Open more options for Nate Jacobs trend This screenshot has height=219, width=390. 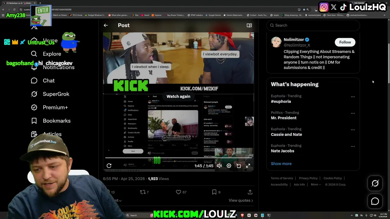pyautogui.click(x=353, y=146)
